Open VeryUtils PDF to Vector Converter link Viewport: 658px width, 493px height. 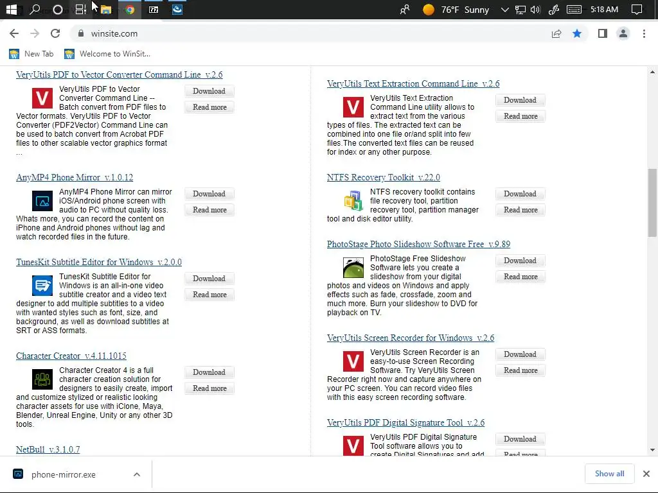[119, 74]
